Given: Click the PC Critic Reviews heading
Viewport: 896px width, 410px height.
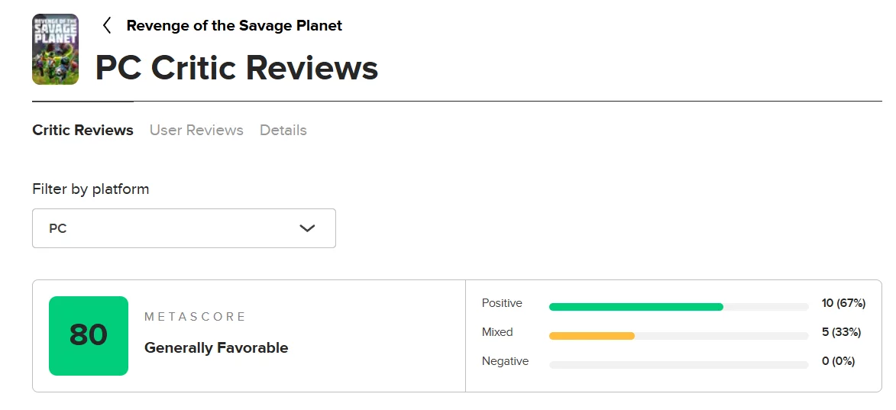Looking at the screenshot, I should point(237,68).
